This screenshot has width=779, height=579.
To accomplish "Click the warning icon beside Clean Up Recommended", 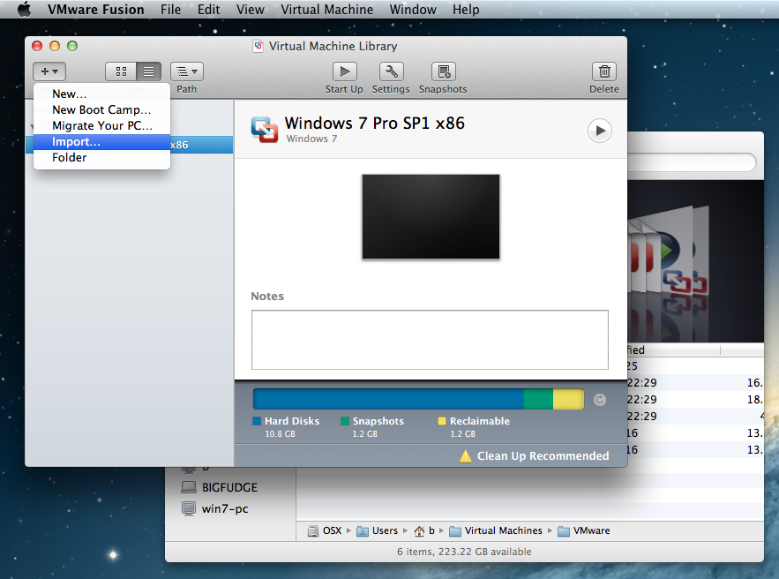I will tap(465, 456).
